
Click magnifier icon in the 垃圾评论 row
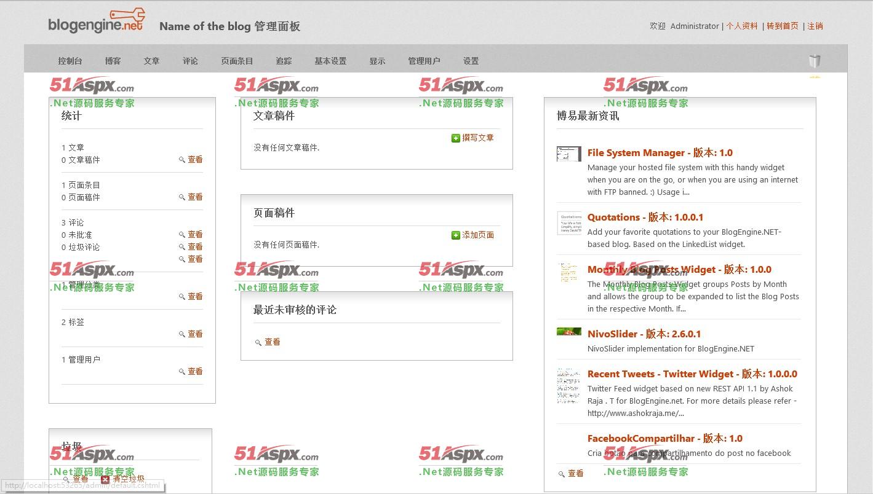tap(182, 247)
